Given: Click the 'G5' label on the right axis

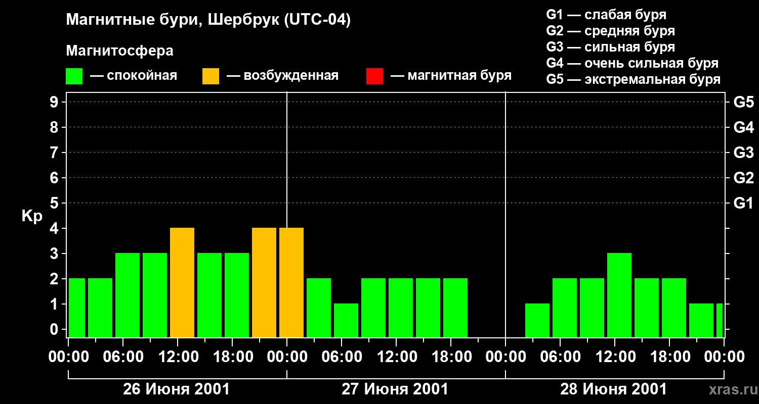Looking at the screenshot, I should tap(744, 102).
